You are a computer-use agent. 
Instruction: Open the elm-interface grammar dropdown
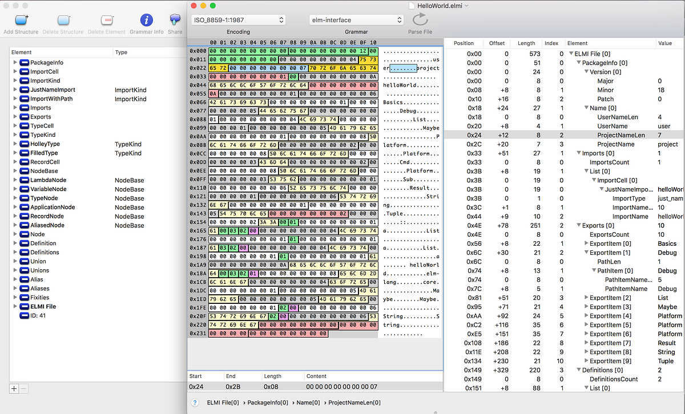(356, 19)
